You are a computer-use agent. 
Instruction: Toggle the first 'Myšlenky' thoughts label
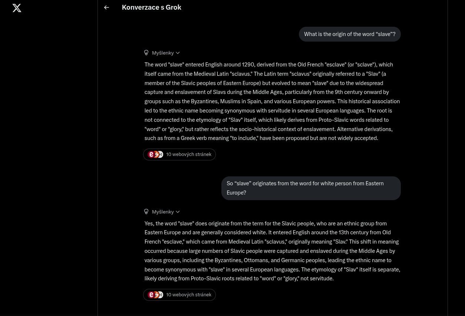pos(162,53)
